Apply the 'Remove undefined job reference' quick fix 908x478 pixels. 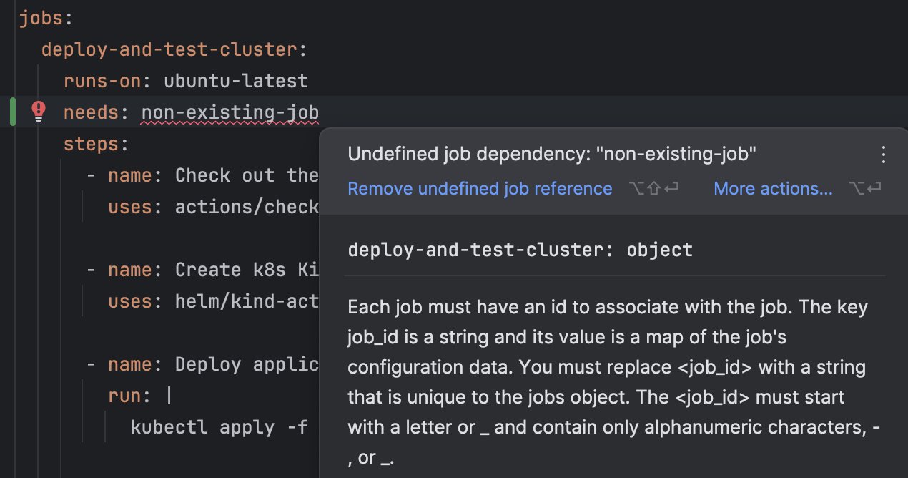pyautogui.click(x=480, y=188)
